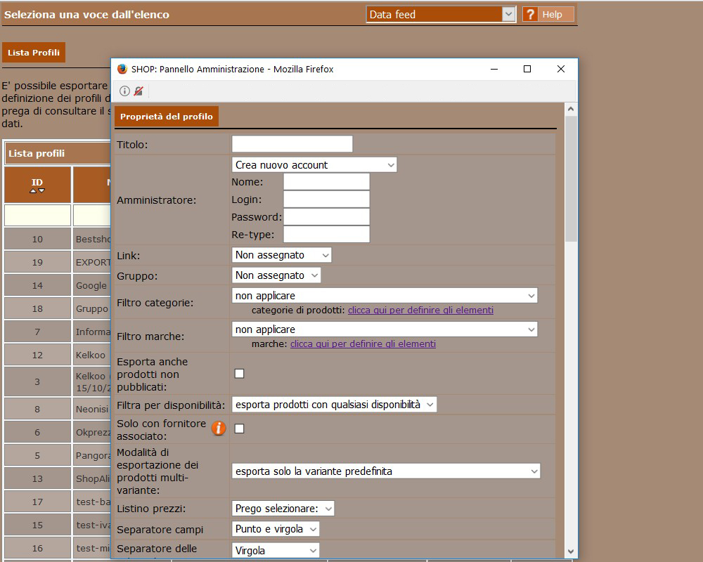Click the site information icon in the popup toolbar
Screen dimensions: 703x562
[x=124, y=91]
